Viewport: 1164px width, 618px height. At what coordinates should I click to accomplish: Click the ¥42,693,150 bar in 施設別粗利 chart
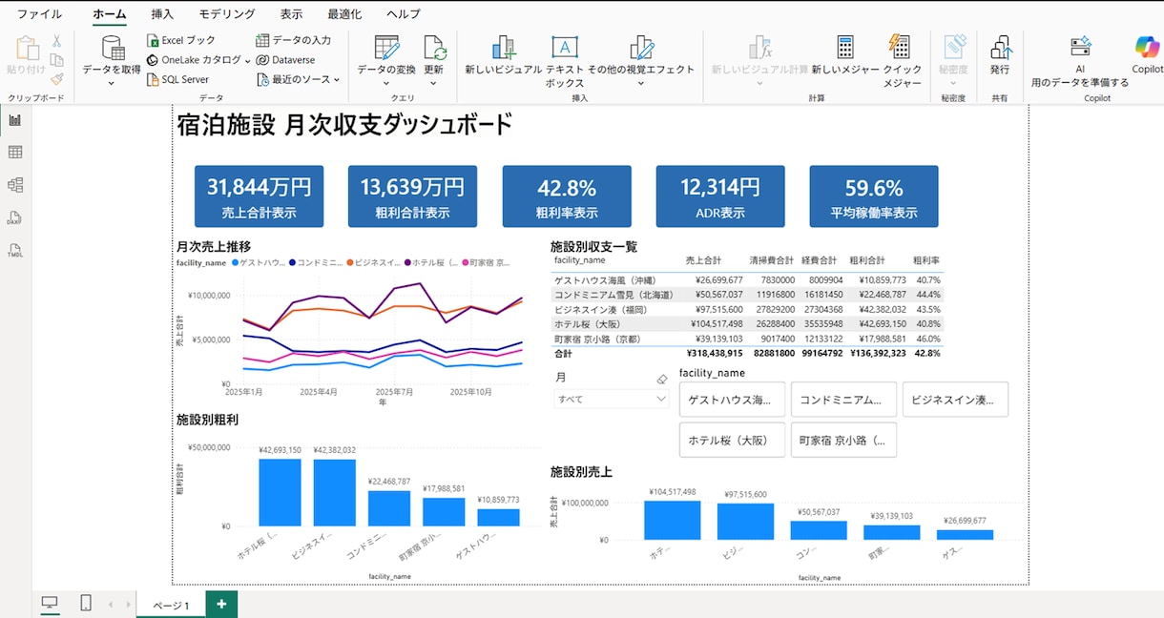[280, 492]
